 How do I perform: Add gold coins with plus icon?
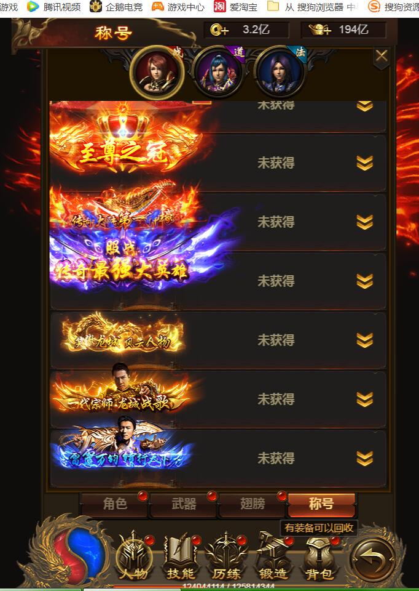(219, 30)
